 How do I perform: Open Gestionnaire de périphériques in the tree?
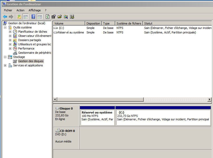pos(35,53)
